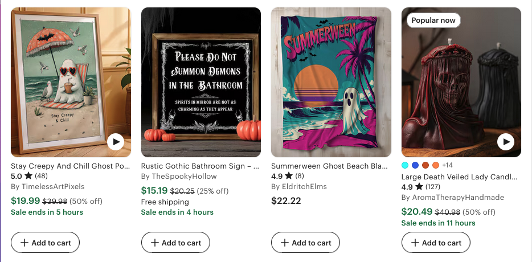Click the Popular now badge
532x262 pixels.
coord(433,21)
